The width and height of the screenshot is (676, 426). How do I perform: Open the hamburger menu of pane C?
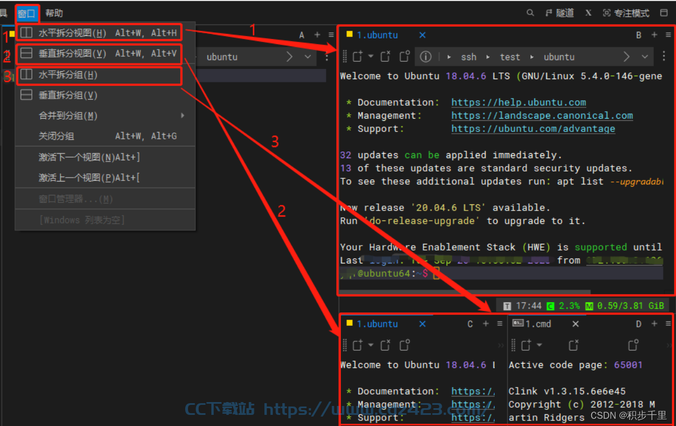pos(499,324)
